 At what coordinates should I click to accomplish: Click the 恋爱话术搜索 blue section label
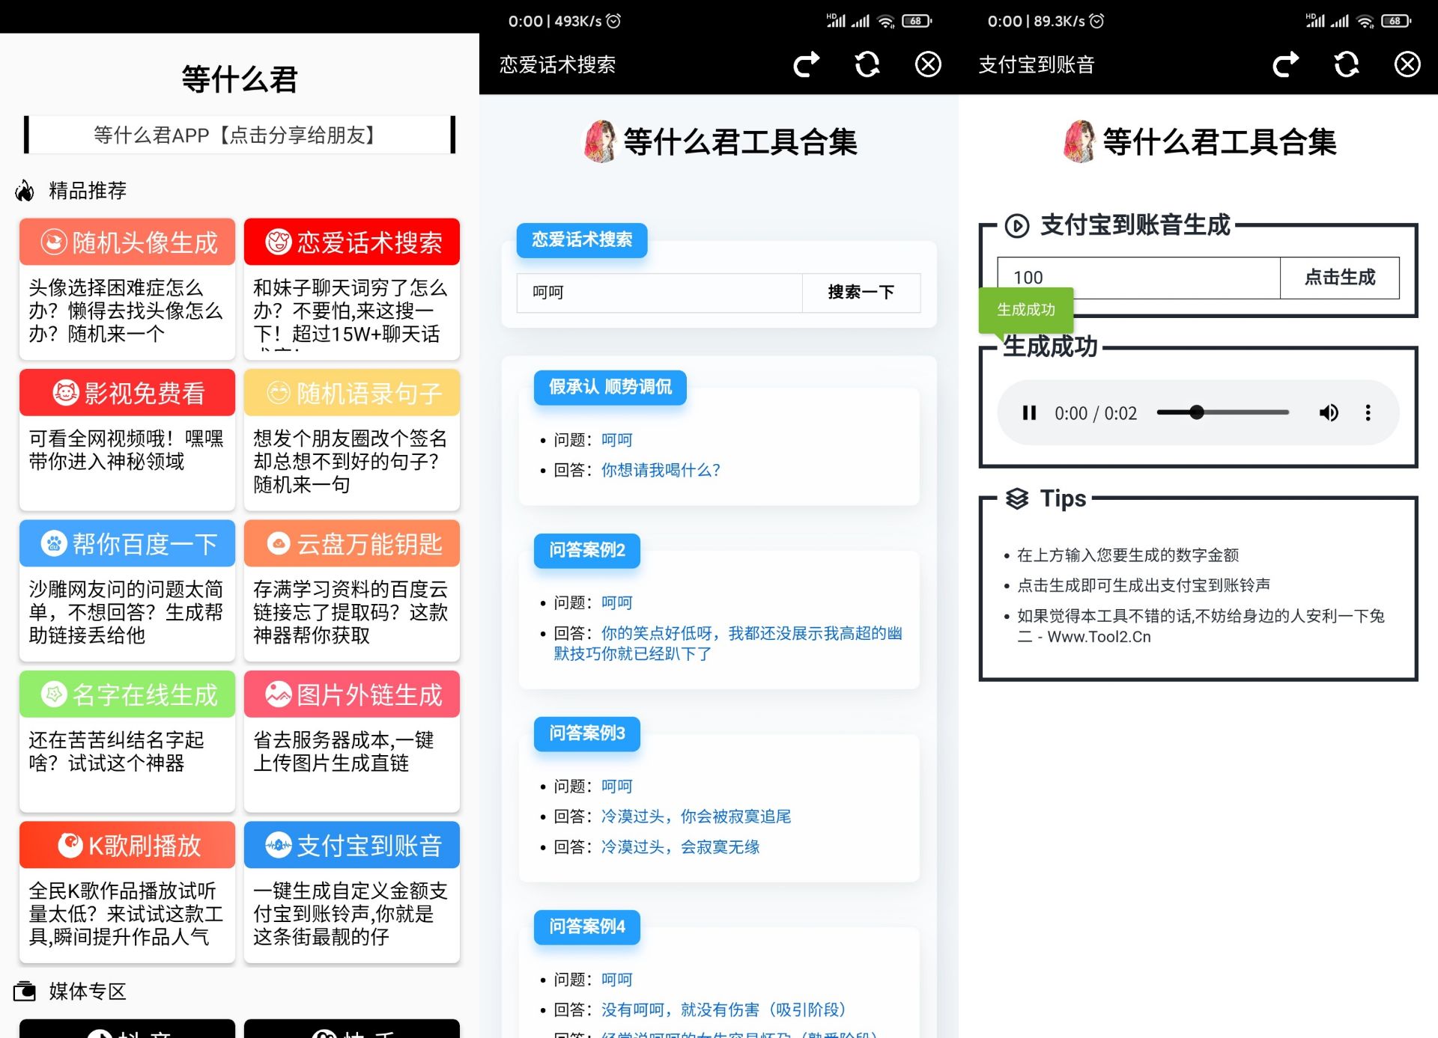pos(582,240)
